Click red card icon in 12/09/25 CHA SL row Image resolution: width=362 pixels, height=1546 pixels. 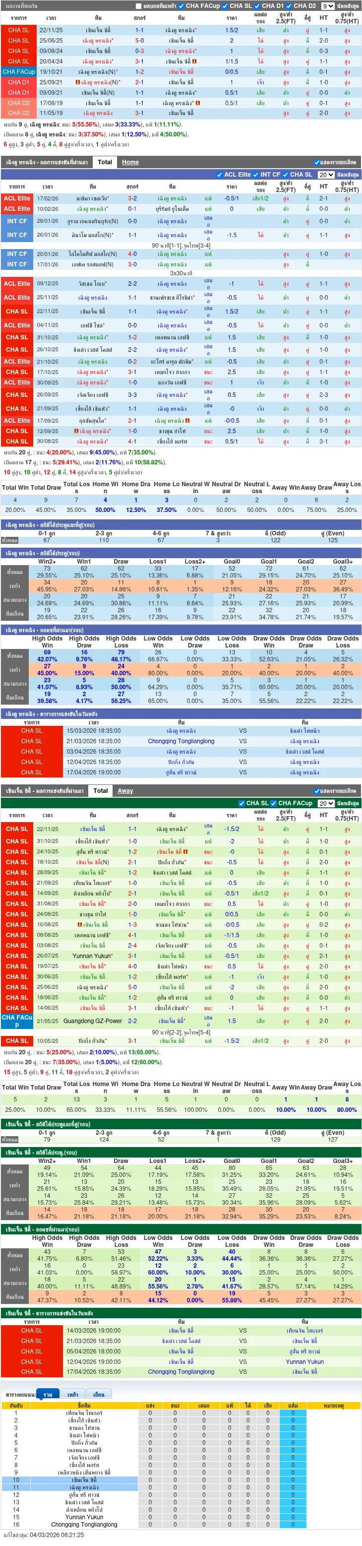pyautogui.click(x=76, y=431)
